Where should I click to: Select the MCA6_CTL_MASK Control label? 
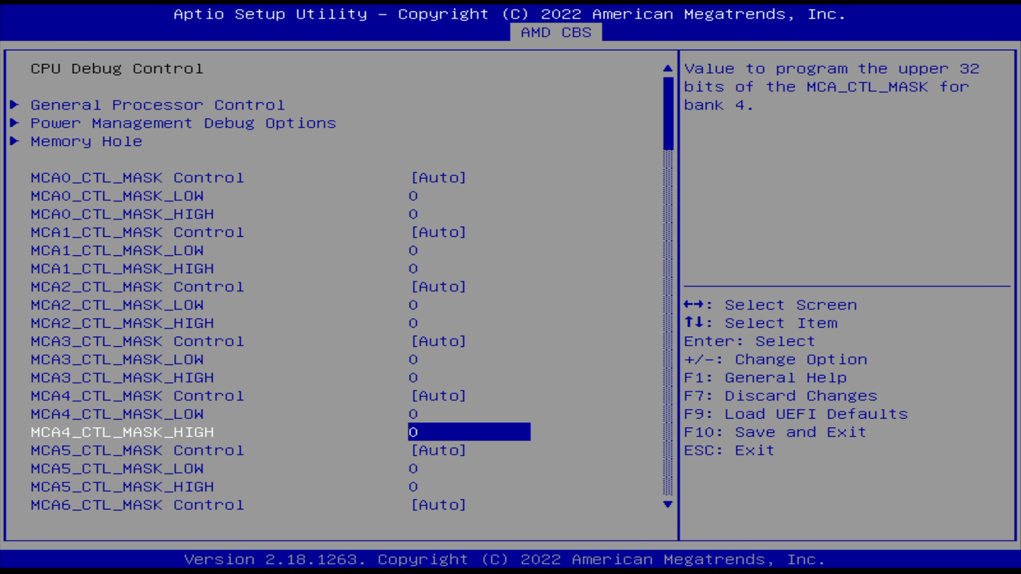[137, 505]
